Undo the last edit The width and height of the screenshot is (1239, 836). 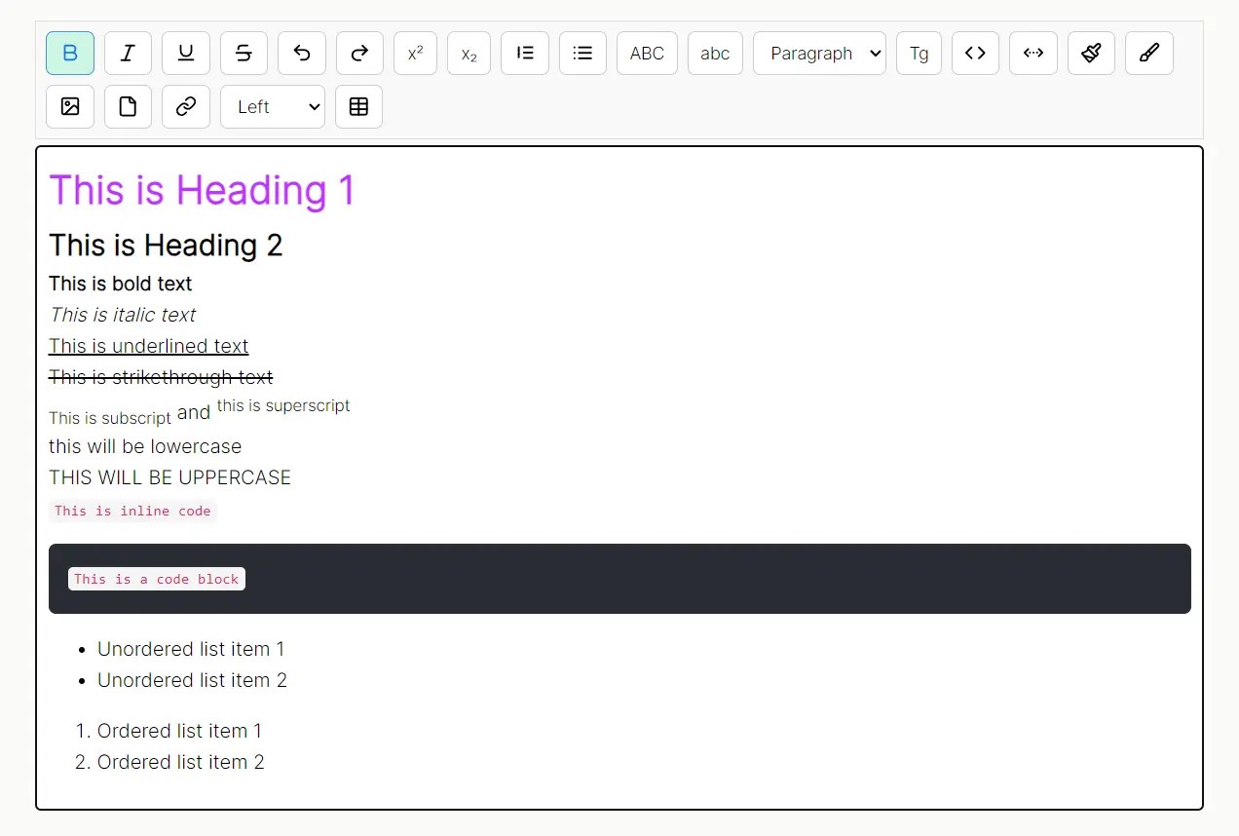(302, 54)
